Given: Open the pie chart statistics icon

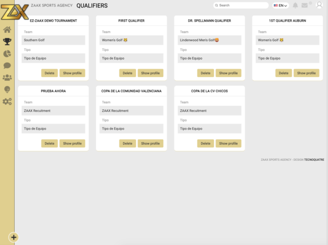Looking at the screenshot, I should tap(7, 53).
